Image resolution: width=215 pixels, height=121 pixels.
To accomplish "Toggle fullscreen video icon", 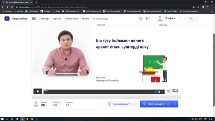I will pyautogui.click(x=163, y=92).
